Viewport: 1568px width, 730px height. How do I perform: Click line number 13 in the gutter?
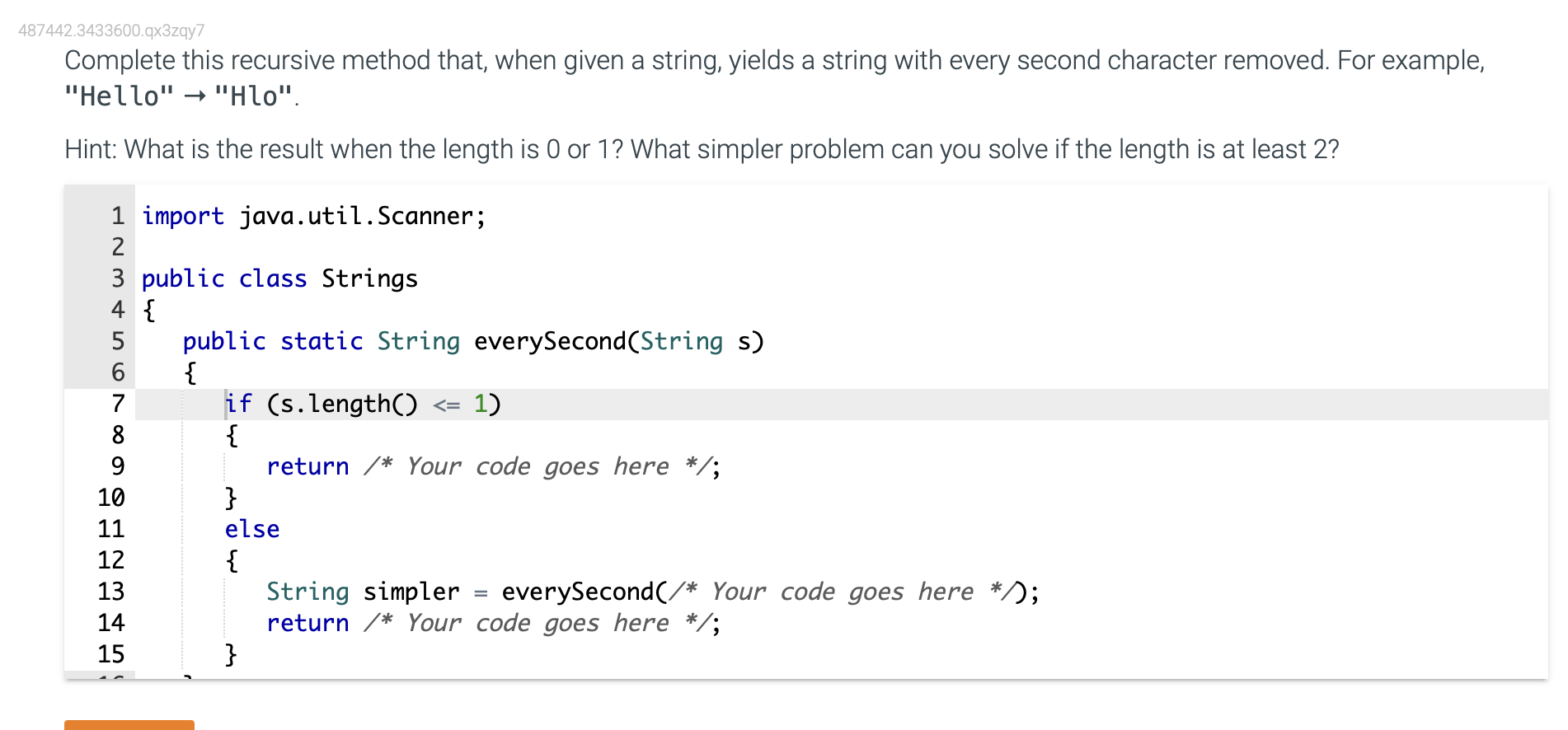pos(111,592)
